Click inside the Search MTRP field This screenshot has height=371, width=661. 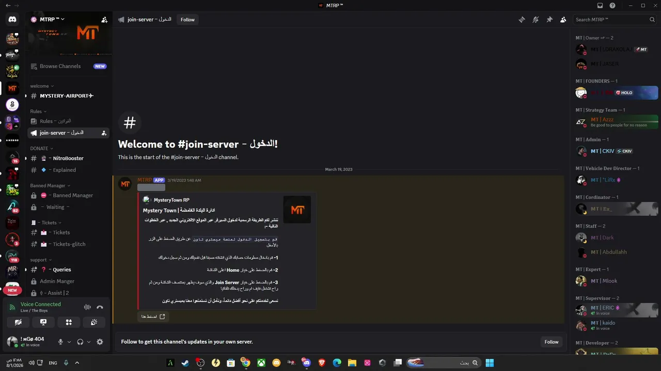[x=615, y=20]
